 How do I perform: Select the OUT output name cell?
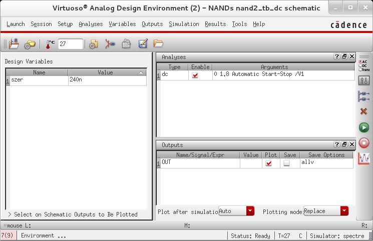(200, 163)
